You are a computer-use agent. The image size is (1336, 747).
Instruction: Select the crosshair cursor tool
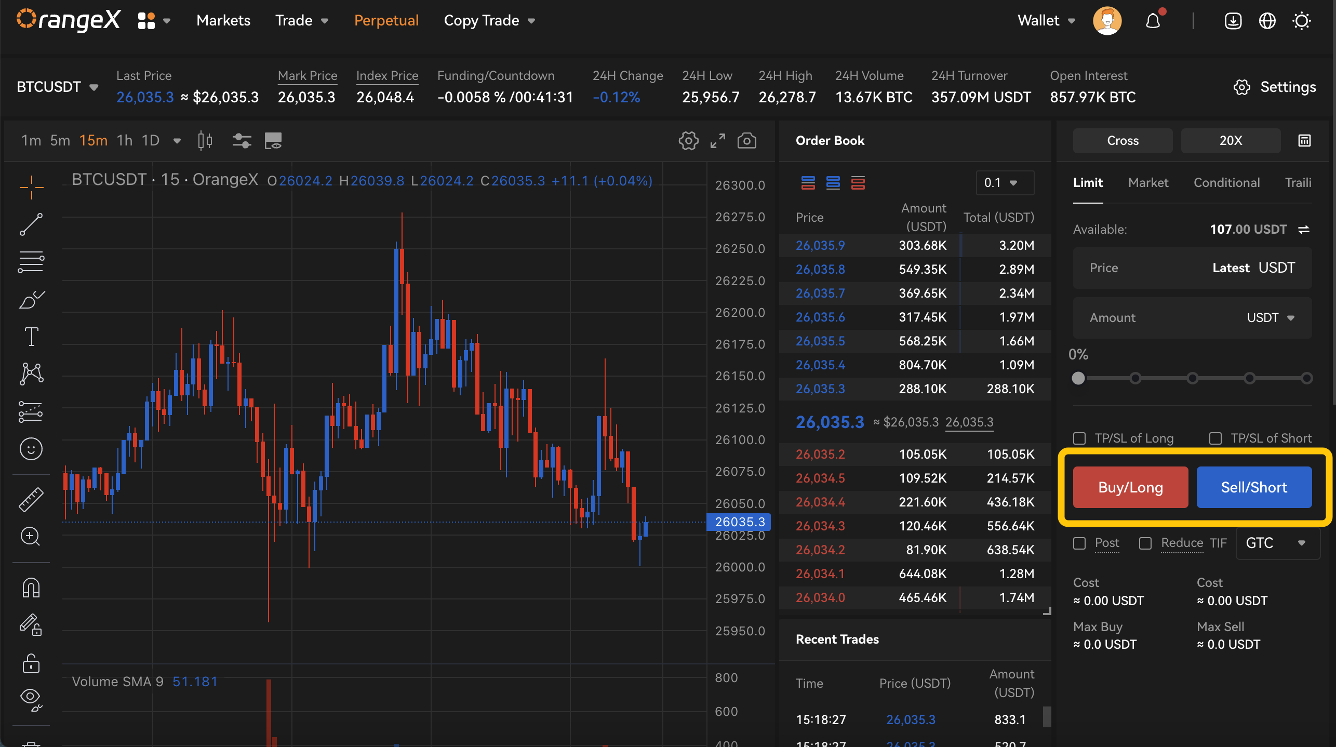pyautogui.click(x=31, y=187)
